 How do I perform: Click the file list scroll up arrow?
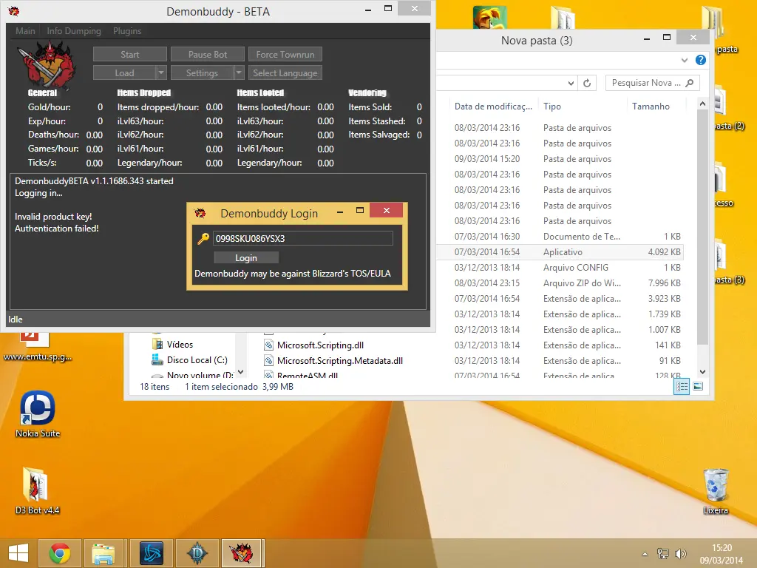(x=703, y=104)
